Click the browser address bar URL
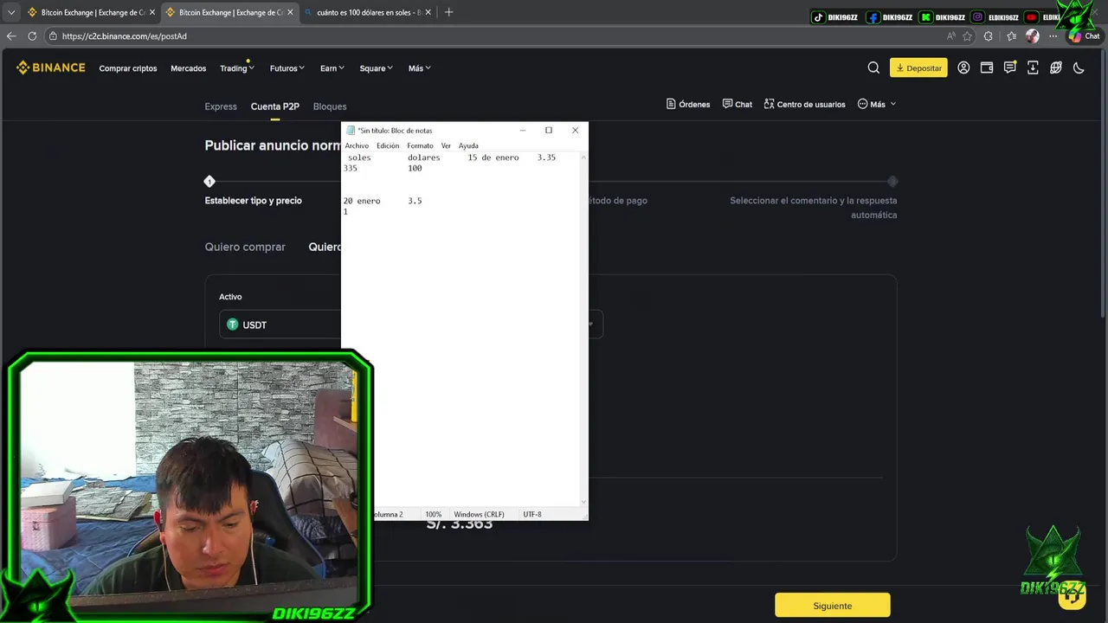The width and height of the screenshot is (1108, 623). pos(124,36)
